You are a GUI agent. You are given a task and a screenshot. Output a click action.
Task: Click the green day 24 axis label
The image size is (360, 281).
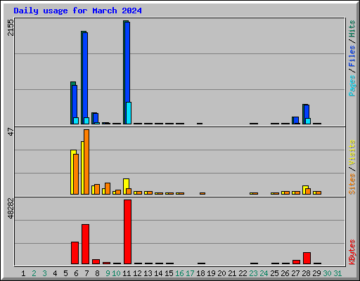pyautogui.click(x=264, y=273)
